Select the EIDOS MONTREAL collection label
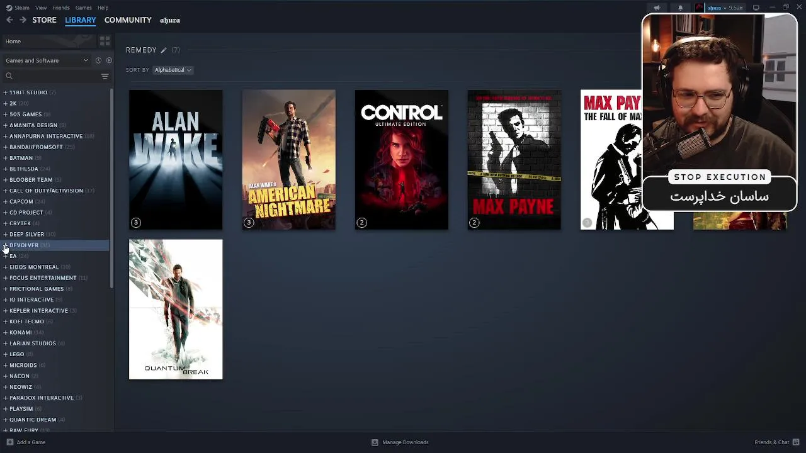 tap(34, 267)
